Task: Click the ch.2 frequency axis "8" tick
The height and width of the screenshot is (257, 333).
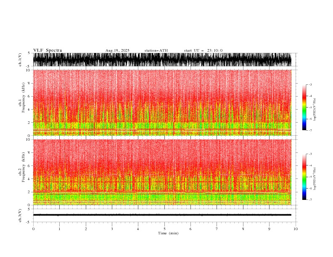Action: click(29, 153)
